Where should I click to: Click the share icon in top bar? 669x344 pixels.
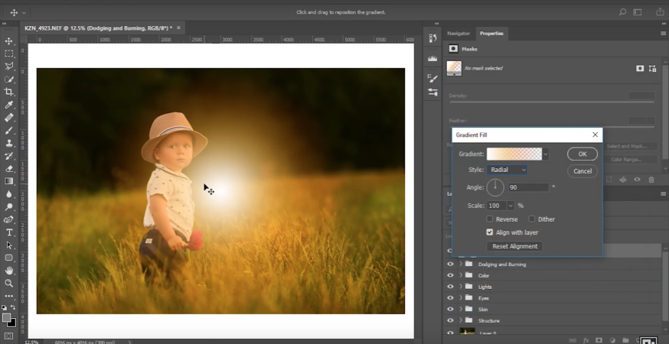click(x=660, y=12)
